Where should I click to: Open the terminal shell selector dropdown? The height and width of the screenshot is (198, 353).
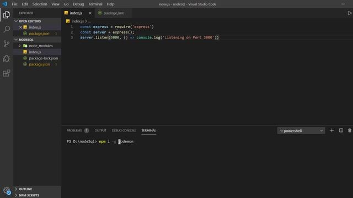[301, 131]
